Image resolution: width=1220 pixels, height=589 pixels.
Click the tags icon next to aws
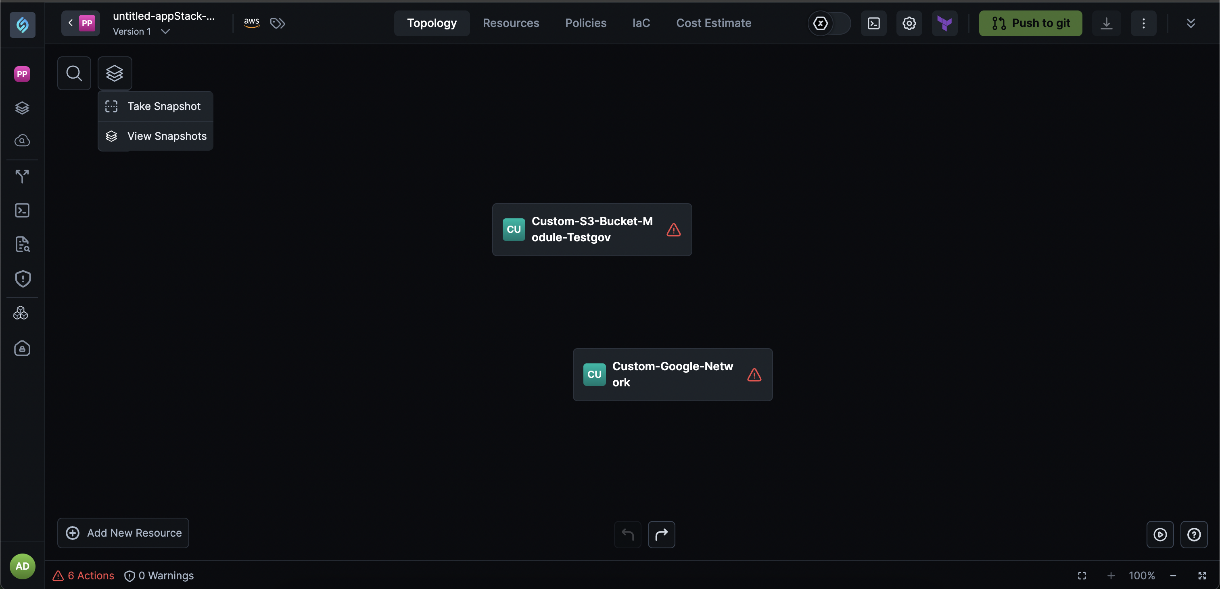click(x=277, y=23)
